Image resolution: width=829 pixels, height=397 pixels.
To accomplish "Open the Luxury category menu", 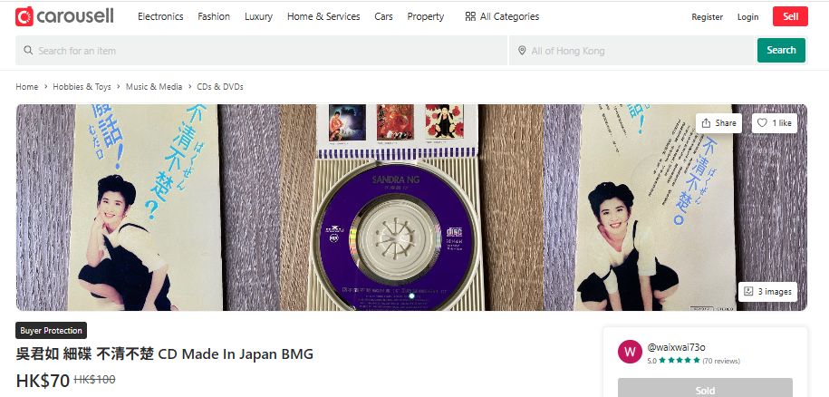I will (258, 16).
